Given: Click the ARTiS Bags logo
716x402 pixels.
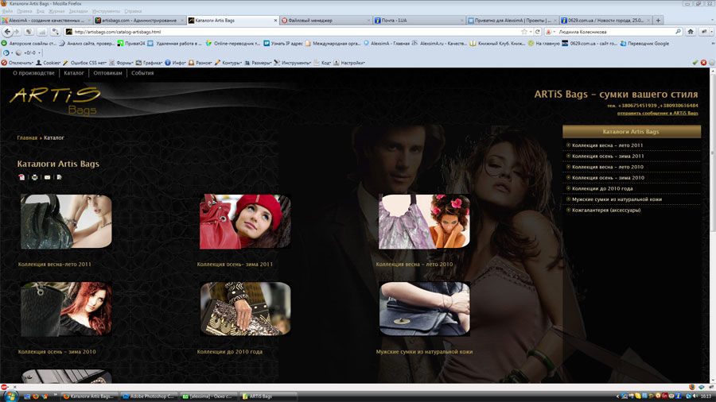Looking at the screenshot, I should (x=55, y=100).
